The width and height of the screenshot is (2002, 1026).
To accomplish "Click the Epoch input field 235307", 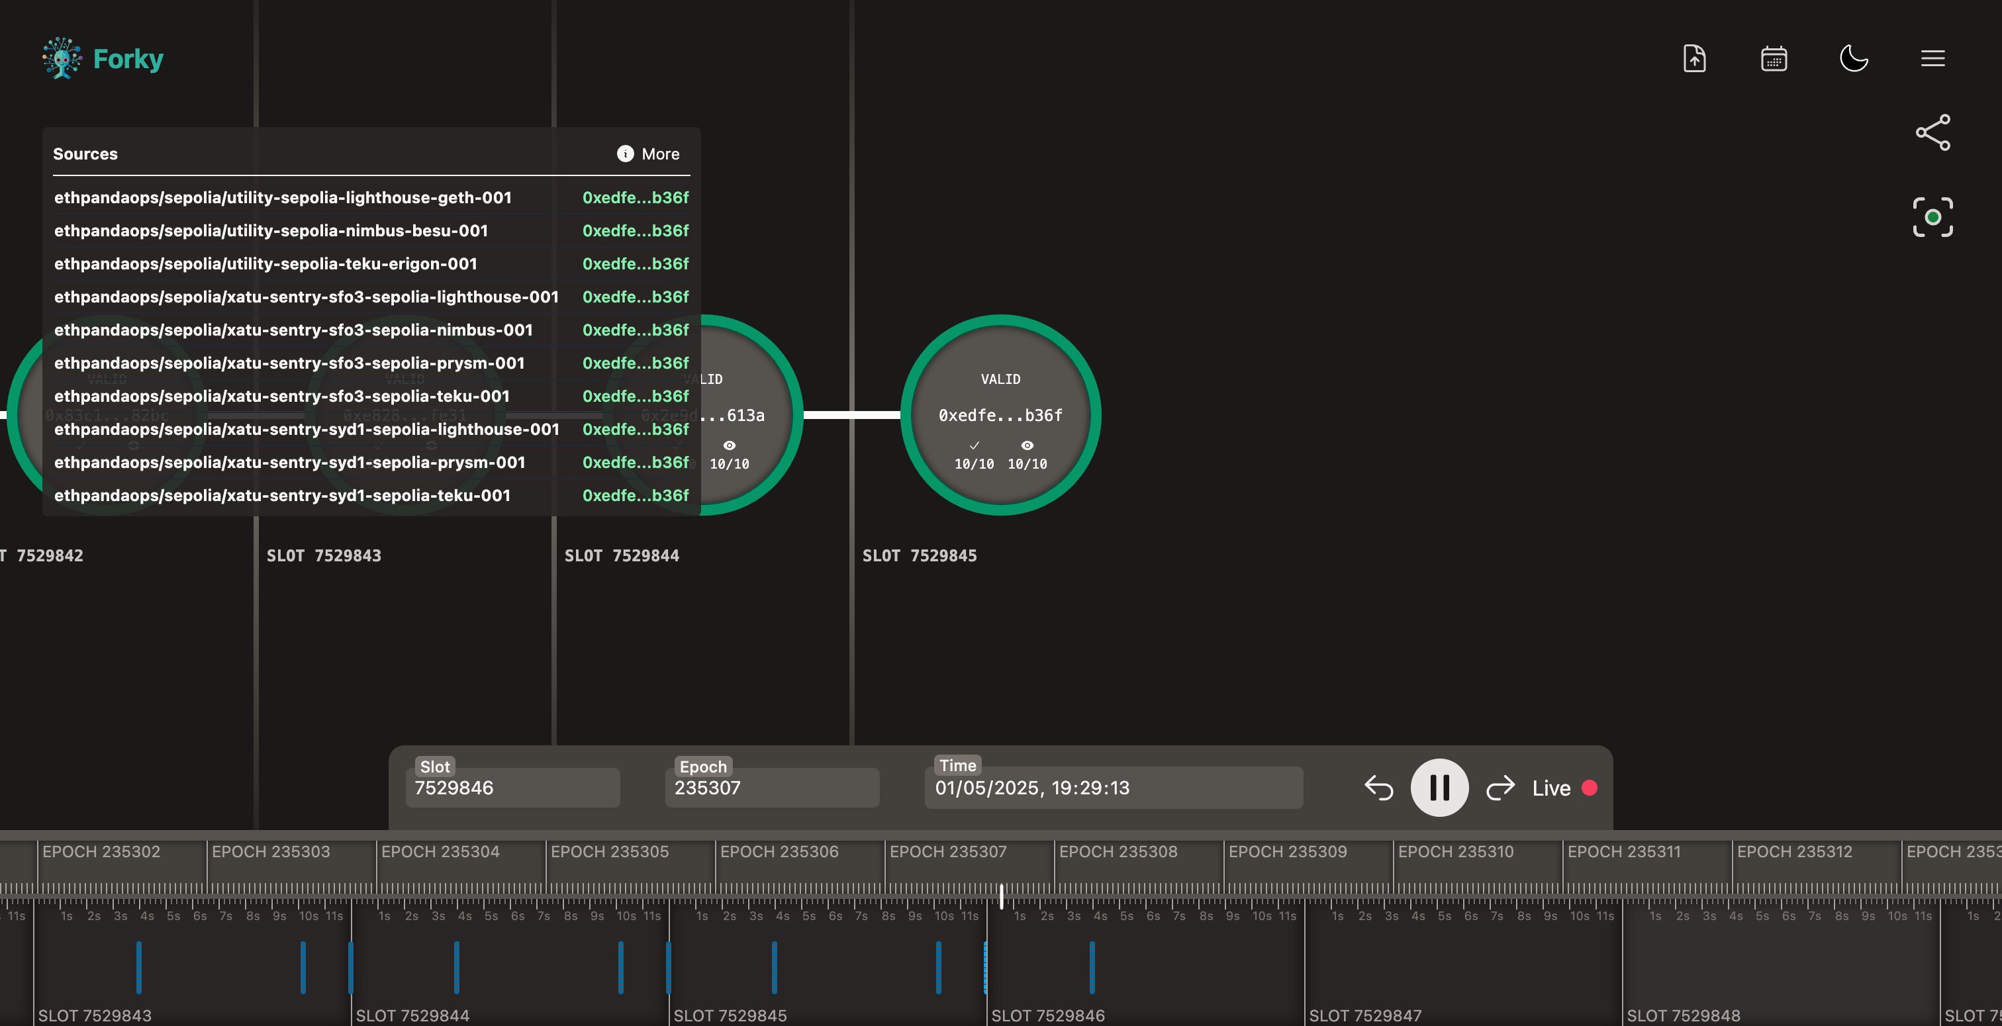I will [x=773, y=788].
